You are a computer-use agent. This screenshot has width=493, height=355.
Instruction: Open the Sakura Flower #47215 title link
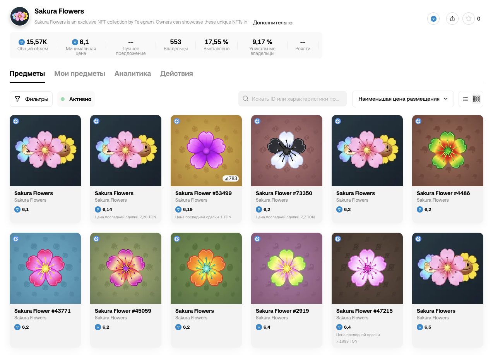pyautogui.click(x=365, y=311)
